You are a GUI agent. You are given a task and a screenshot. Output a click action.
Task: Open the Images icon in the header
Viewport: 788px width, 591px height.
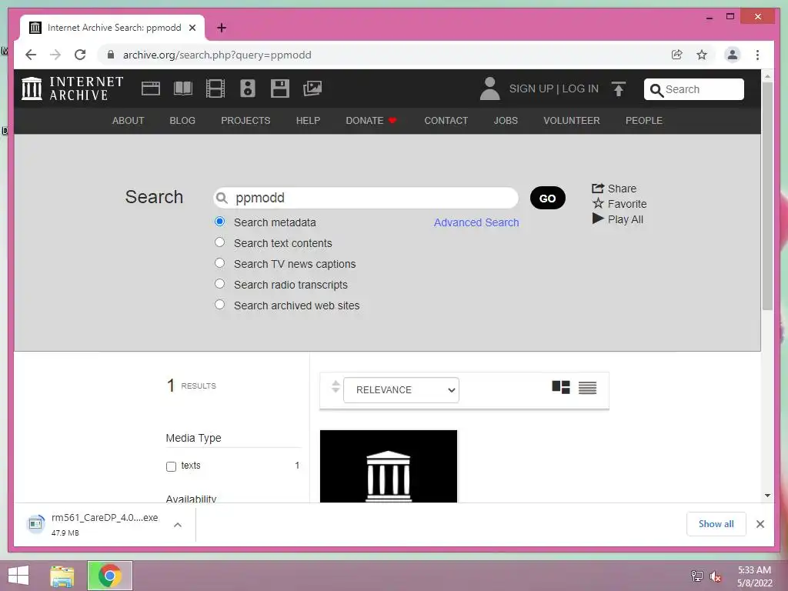point(312,88)
